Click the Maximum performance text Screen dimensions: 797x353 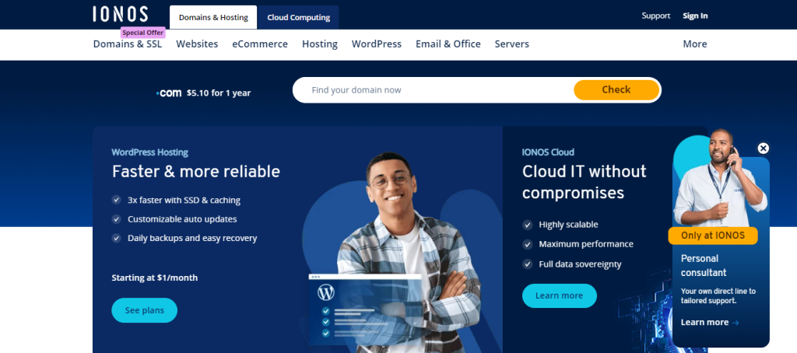(x=586, y=244)
